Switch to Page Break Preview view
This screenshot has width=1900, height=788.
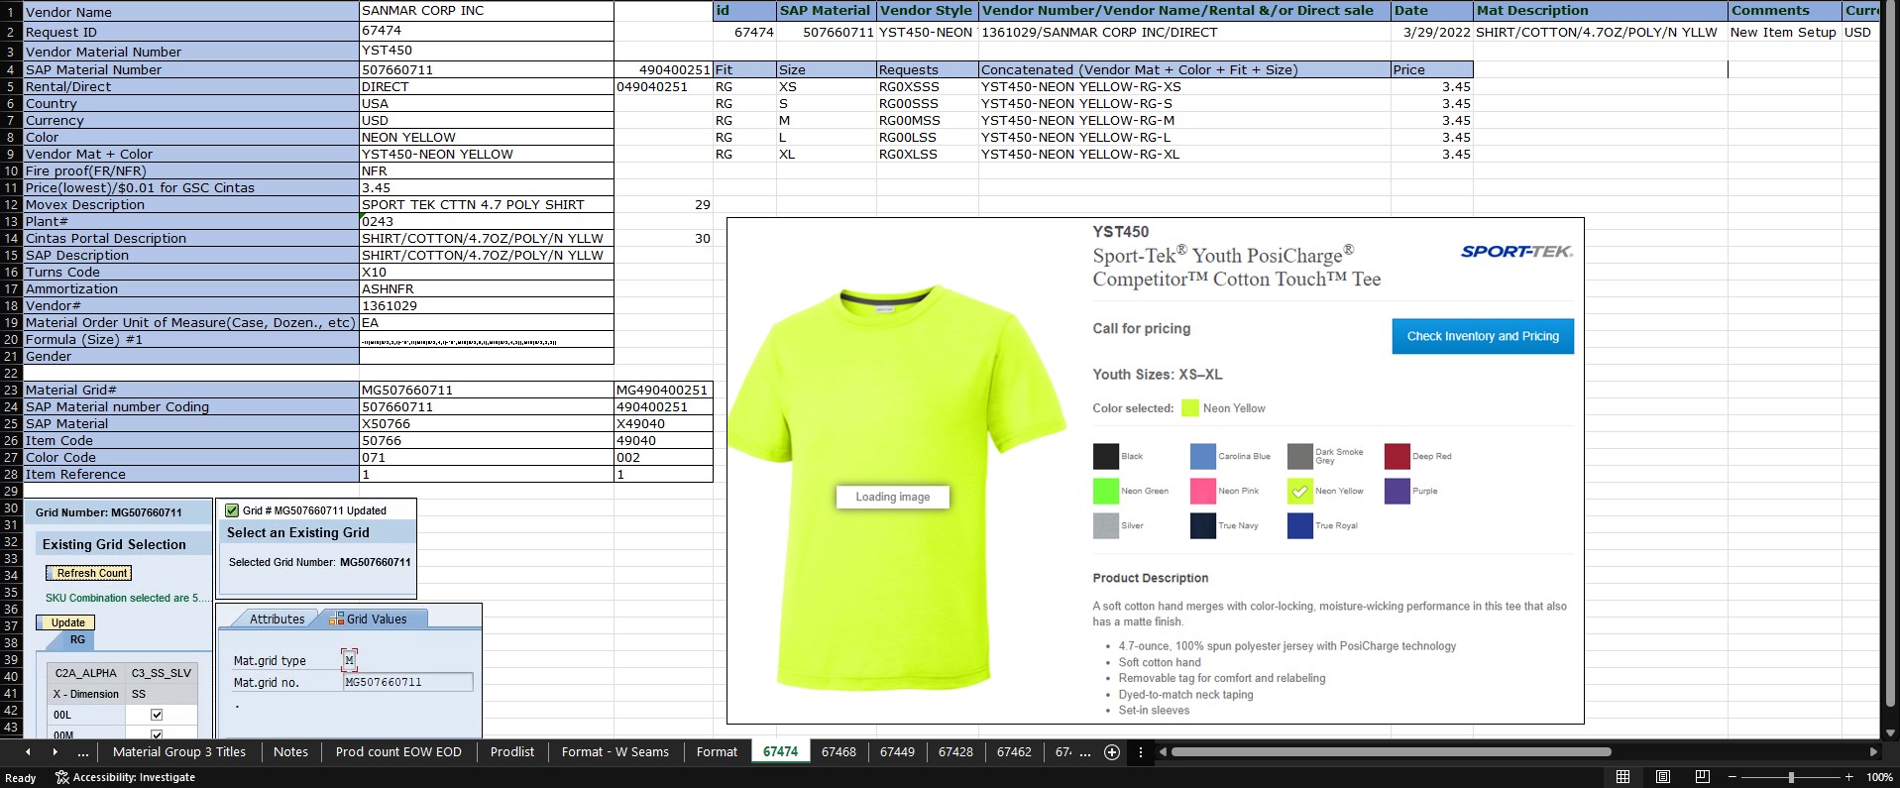point(1703,777)
